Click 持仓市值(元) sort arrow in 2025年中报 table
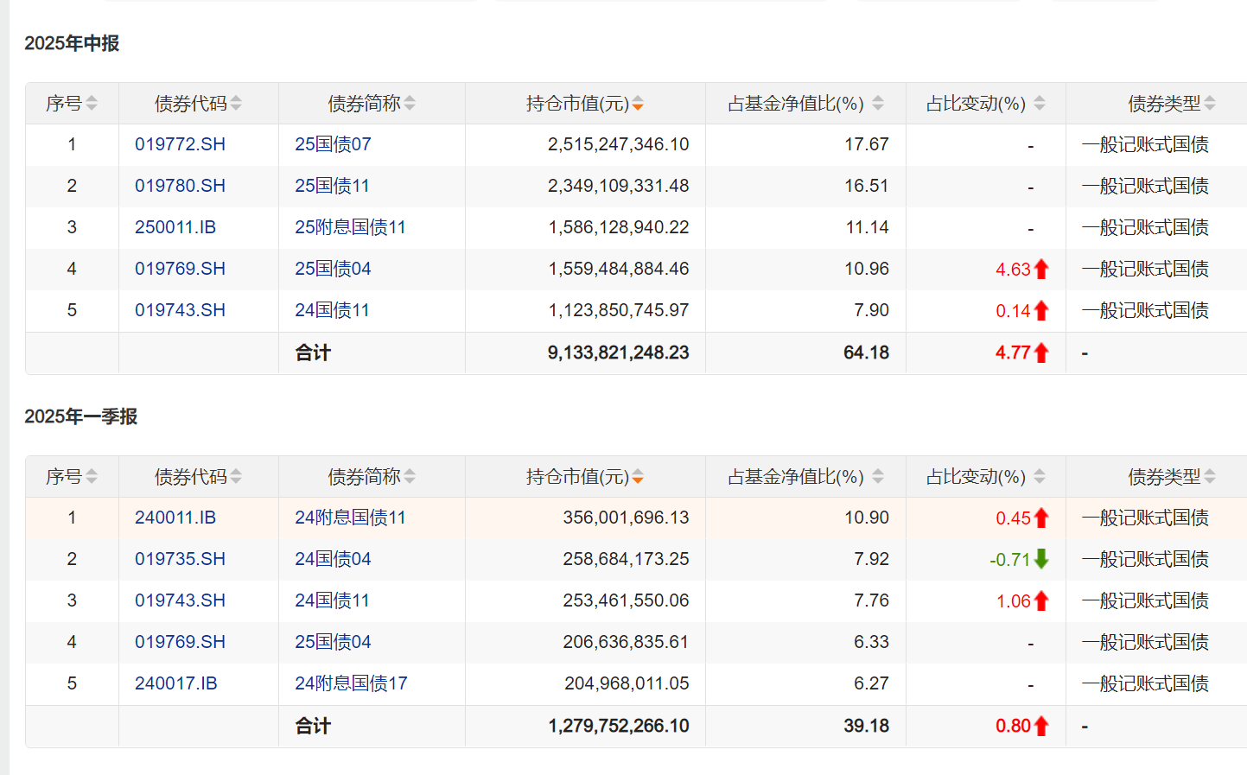The height and width of the screenshot is (775, 1247). coord(638,104)
